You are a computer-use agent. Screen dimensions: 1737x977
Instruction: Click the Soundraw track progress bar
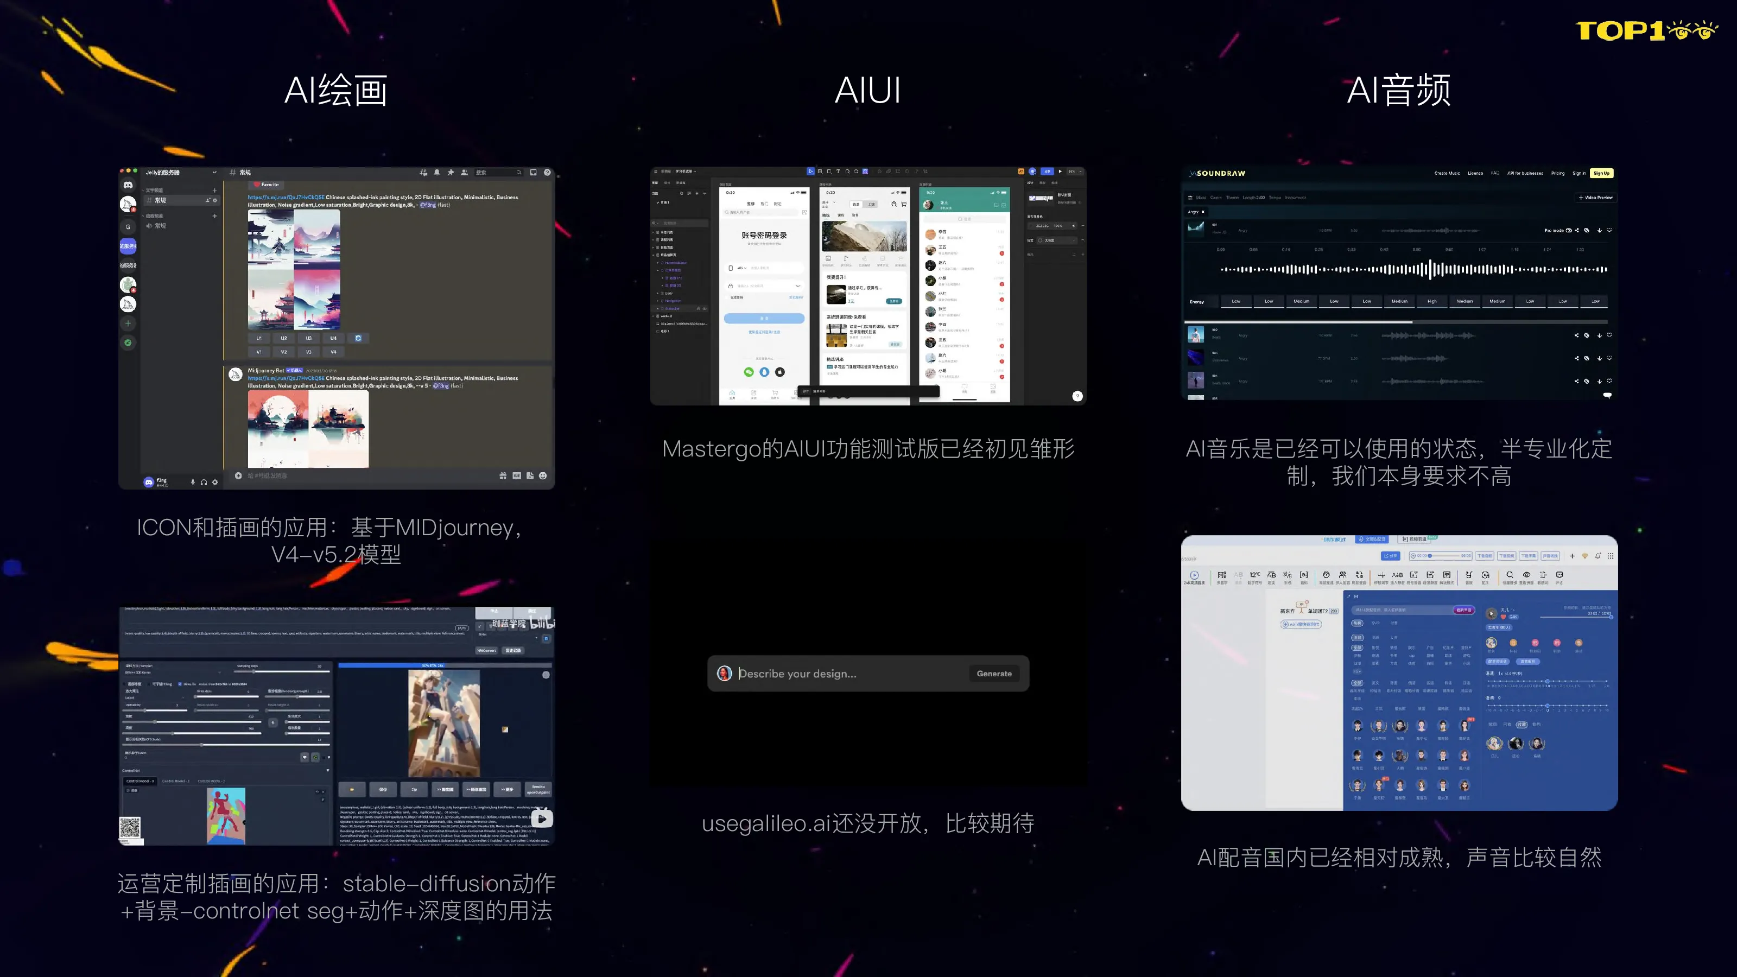point(1397,322)
